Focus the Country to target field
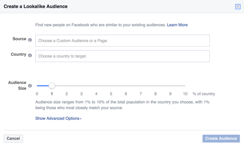 [122, 56]
